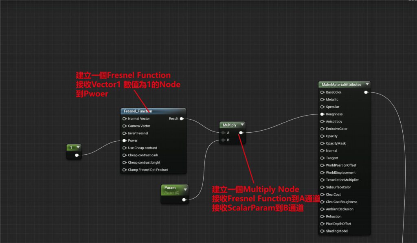
Task: Select the MakeMaterialAttributes node header
Action: (341, 85)
